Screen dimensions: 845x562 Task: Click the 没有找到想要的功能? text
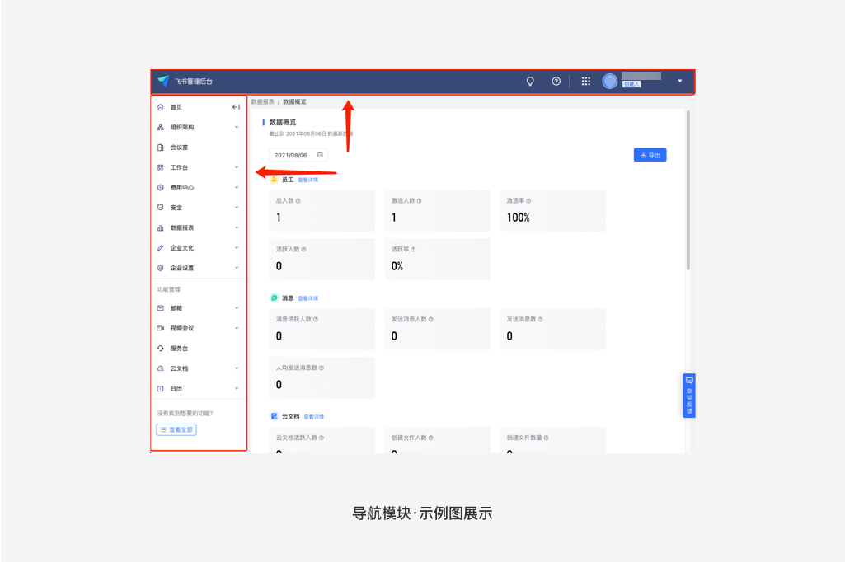click(185, 414)
